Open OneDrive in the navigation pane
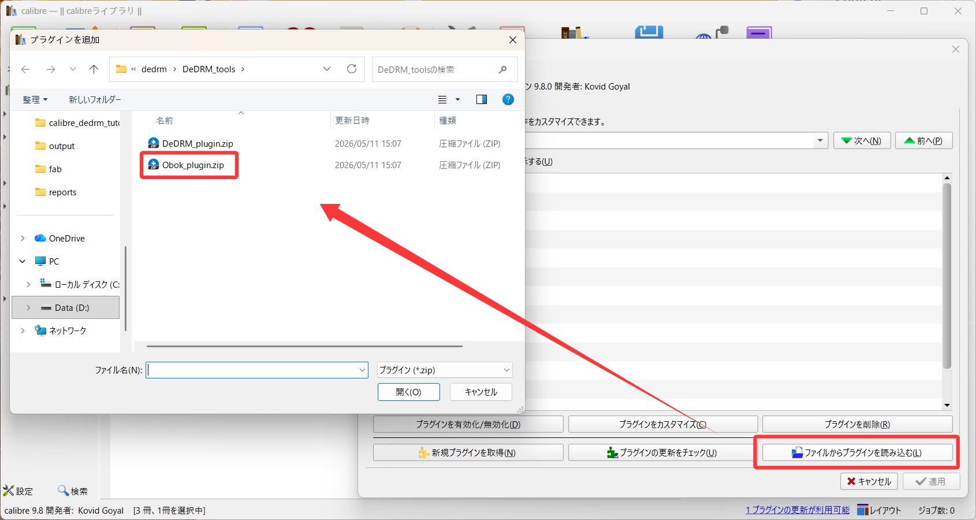The height and width of the screenshot is (520, 976). [60, 238]
